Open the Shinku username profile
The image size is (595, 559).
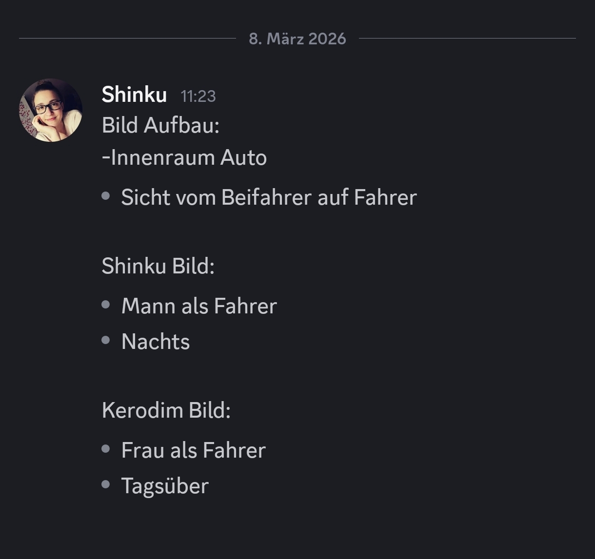(134, 95)
